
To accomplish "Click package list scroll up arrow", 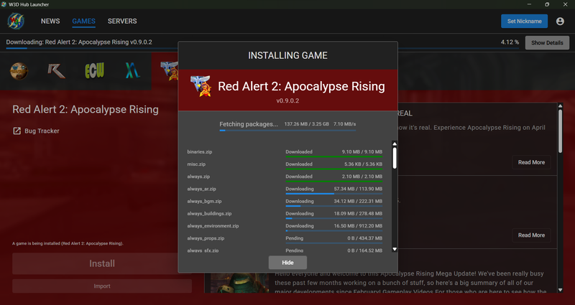I will pyautogui.click(x=395, y=144).
